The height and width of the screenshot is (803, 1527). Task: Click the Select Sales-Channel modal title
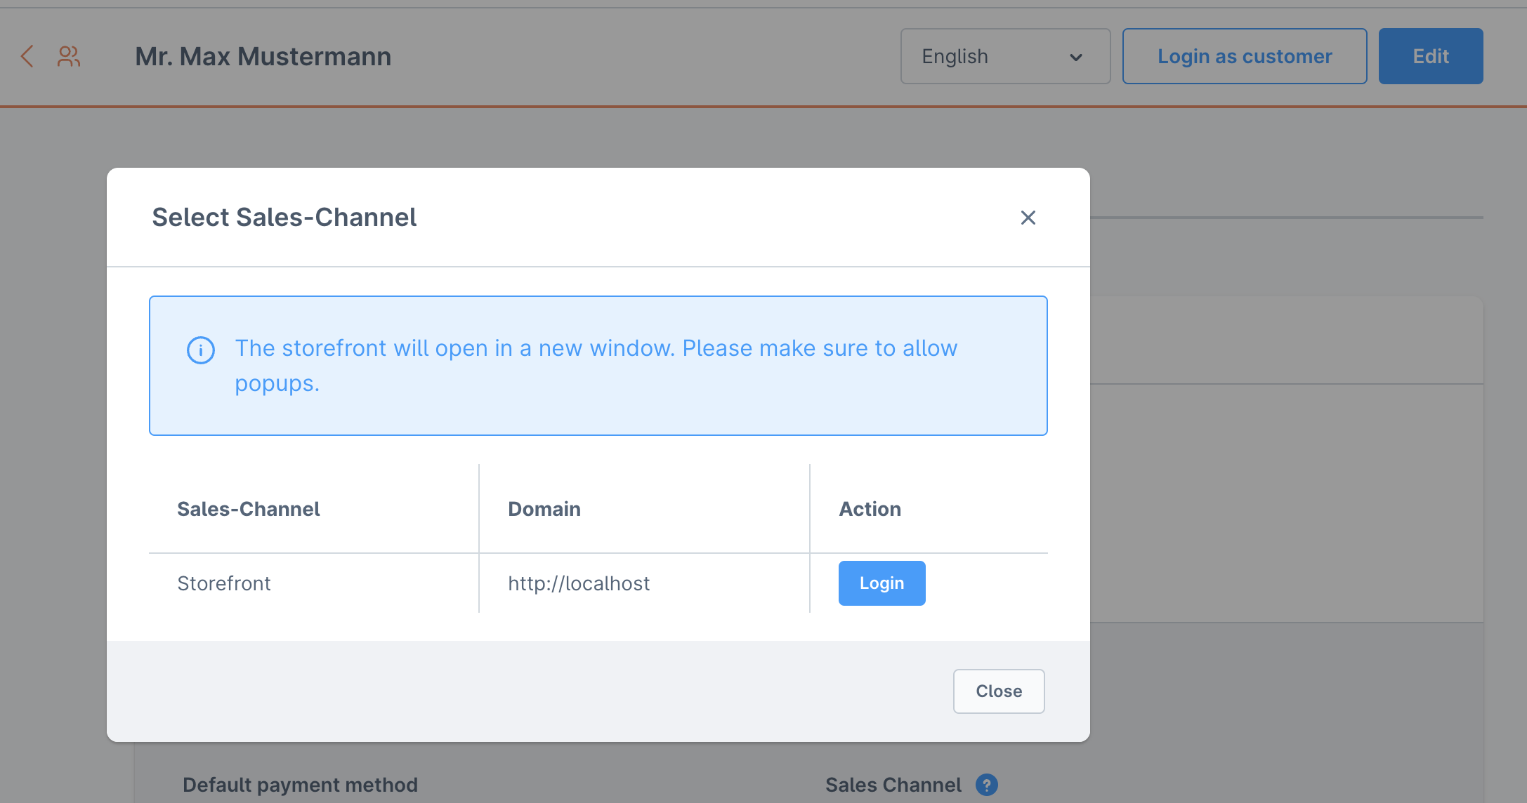(x=284, y=218)
